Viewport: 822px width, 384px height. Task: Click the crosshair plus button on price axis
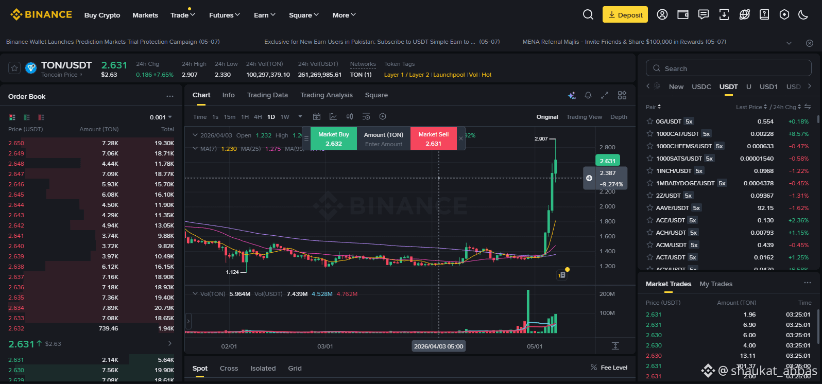(x=589, y=178)
